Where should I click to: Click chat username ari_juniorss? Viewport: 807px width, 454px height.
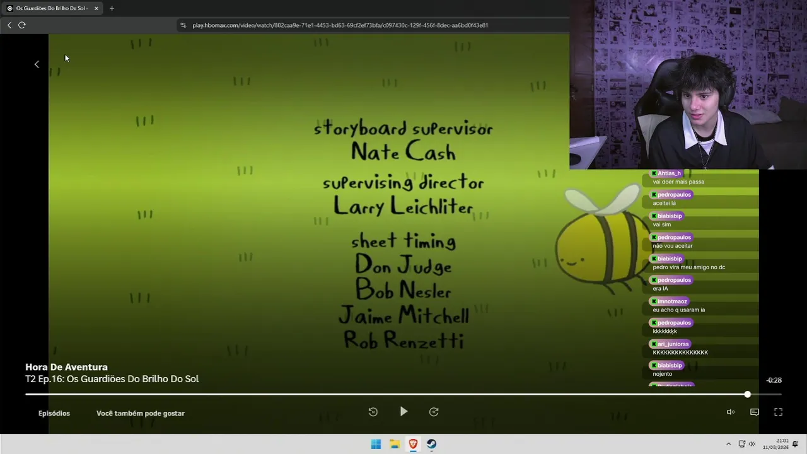pos(670,344)
